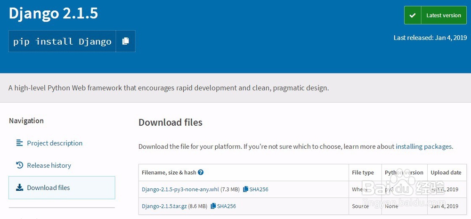Download the Django-2.1.5.tar.gz source file
The height and width of the screenshot is (219, 471).
(x=164, y=206)
